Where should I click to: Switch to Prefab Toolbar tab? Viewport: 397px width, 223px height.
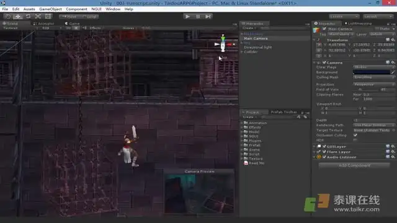point(283,111)
